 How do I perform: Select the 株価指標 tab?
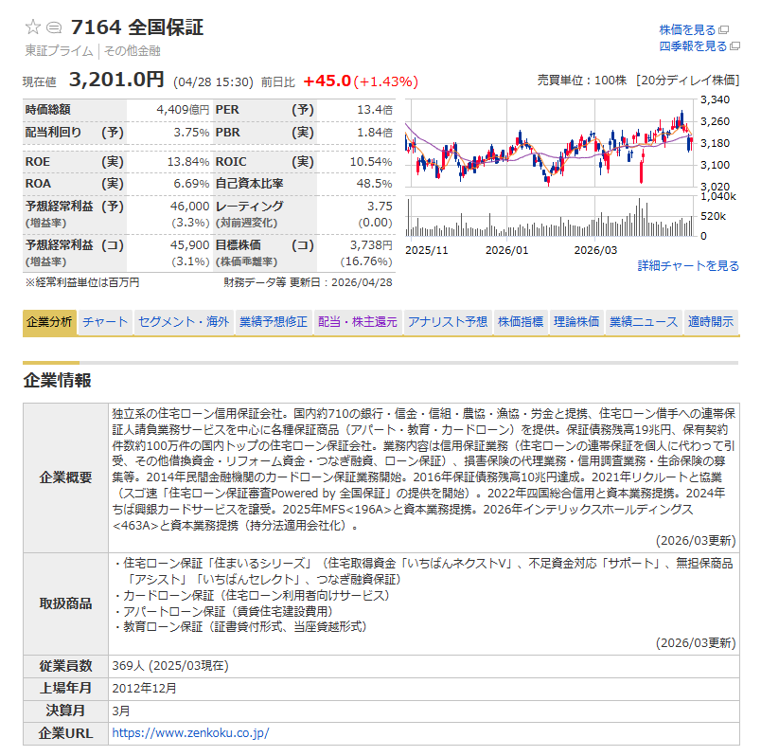coord(521,322)
